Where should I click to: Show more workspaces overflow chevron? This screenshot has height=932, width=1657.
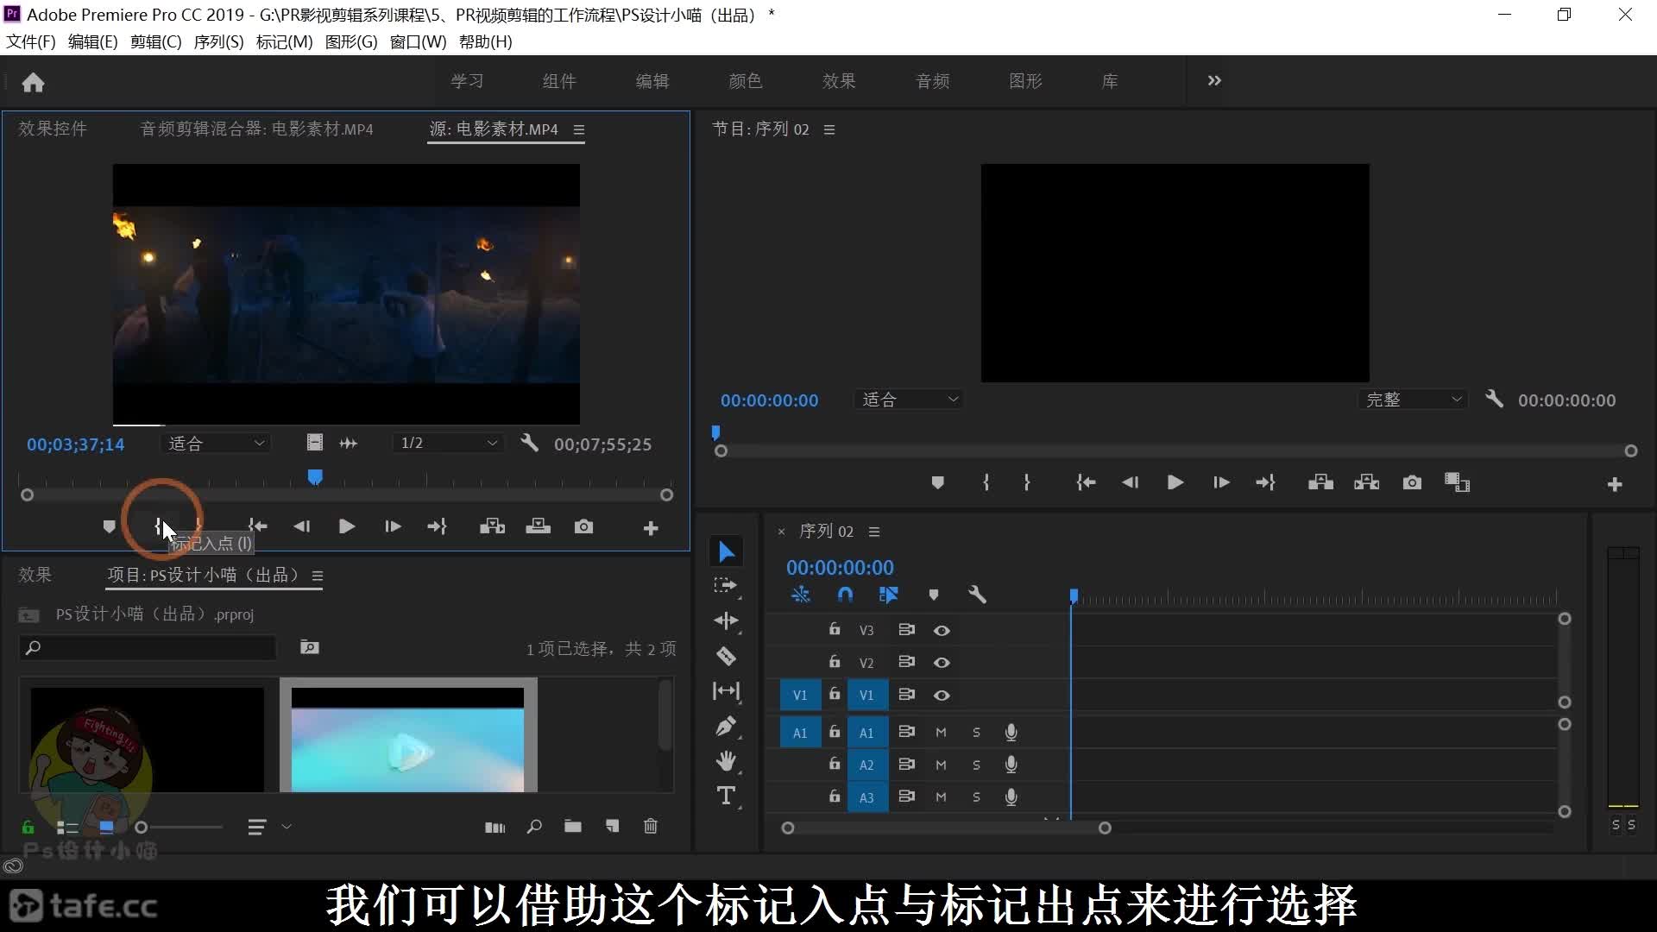tap(1214, 80)
